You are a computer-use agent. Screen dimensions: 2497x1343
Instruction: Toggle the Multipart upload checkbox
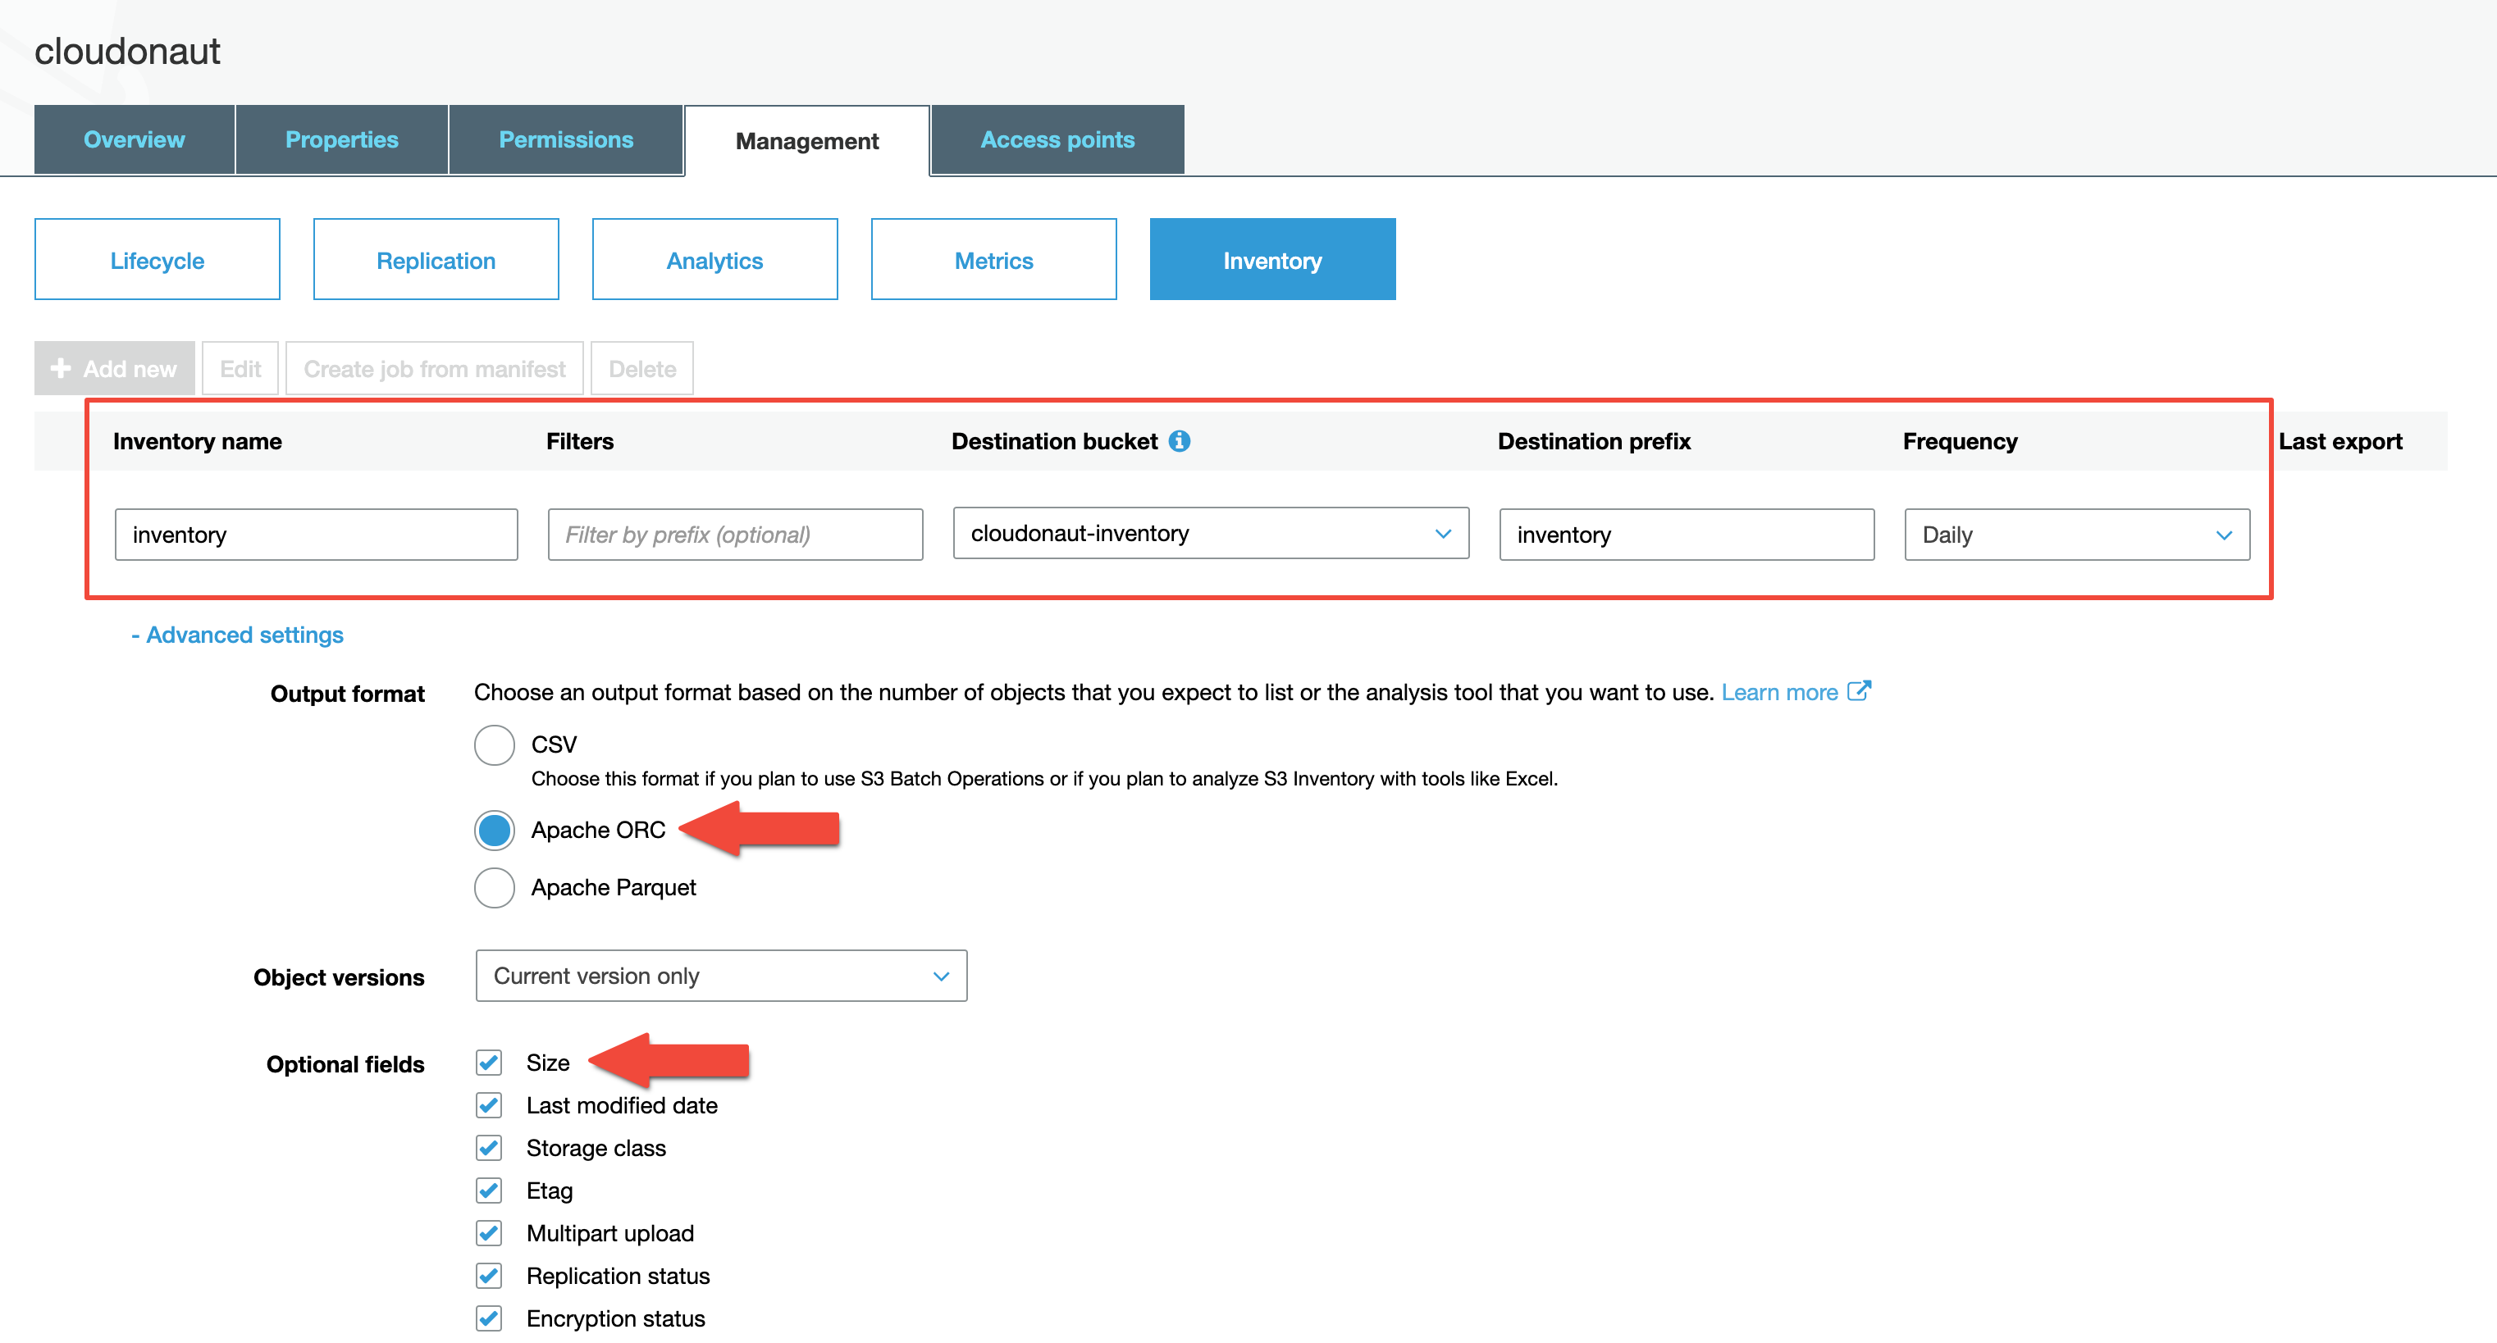[490, 1233]
